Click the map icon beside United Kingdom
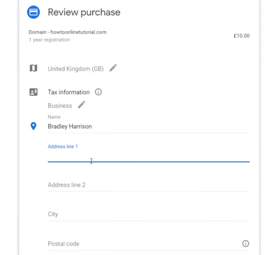The width and height of the screenshot is (277, 255). click(33, 68)
